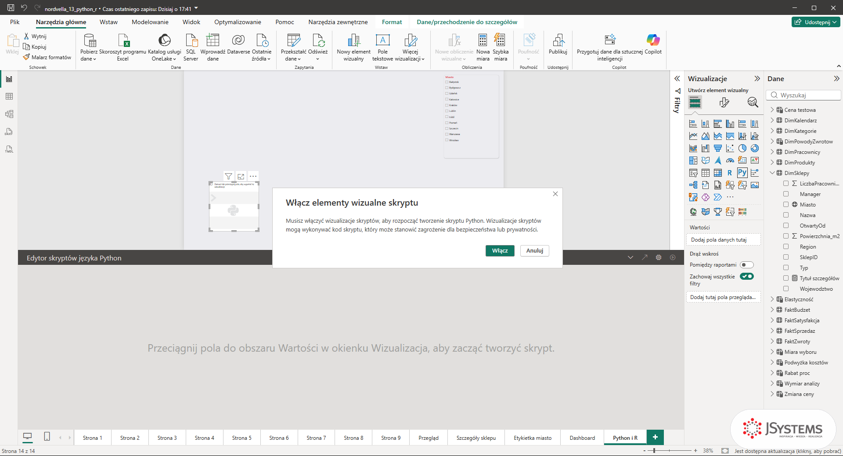Click Nowy element wizualny icon
The image size is (843, 456).
(x=353, y=47)
